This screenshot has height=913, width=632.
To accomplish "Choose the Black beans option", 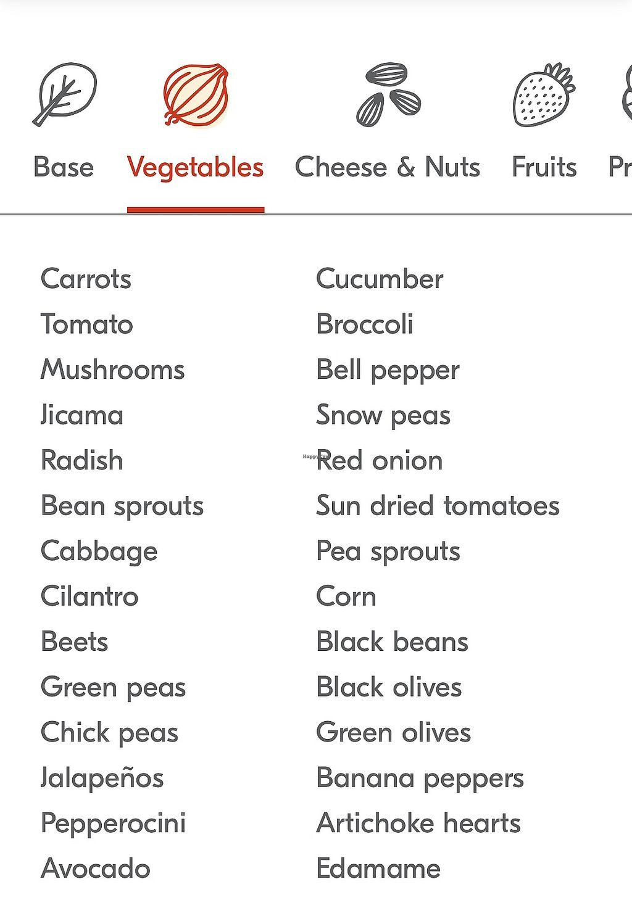I will (392, 642).
